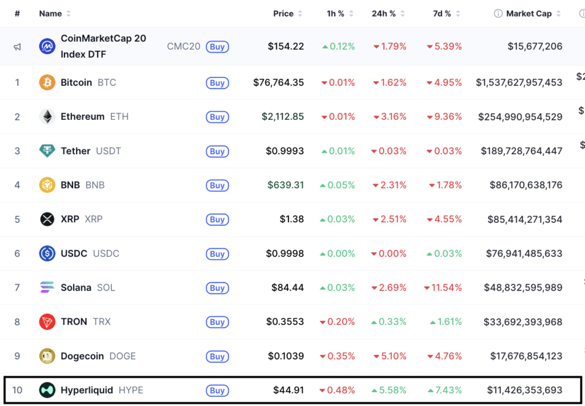Click Buy button for CMC20 index
Viewport: 585px width, 406px height.
(217, 47)
